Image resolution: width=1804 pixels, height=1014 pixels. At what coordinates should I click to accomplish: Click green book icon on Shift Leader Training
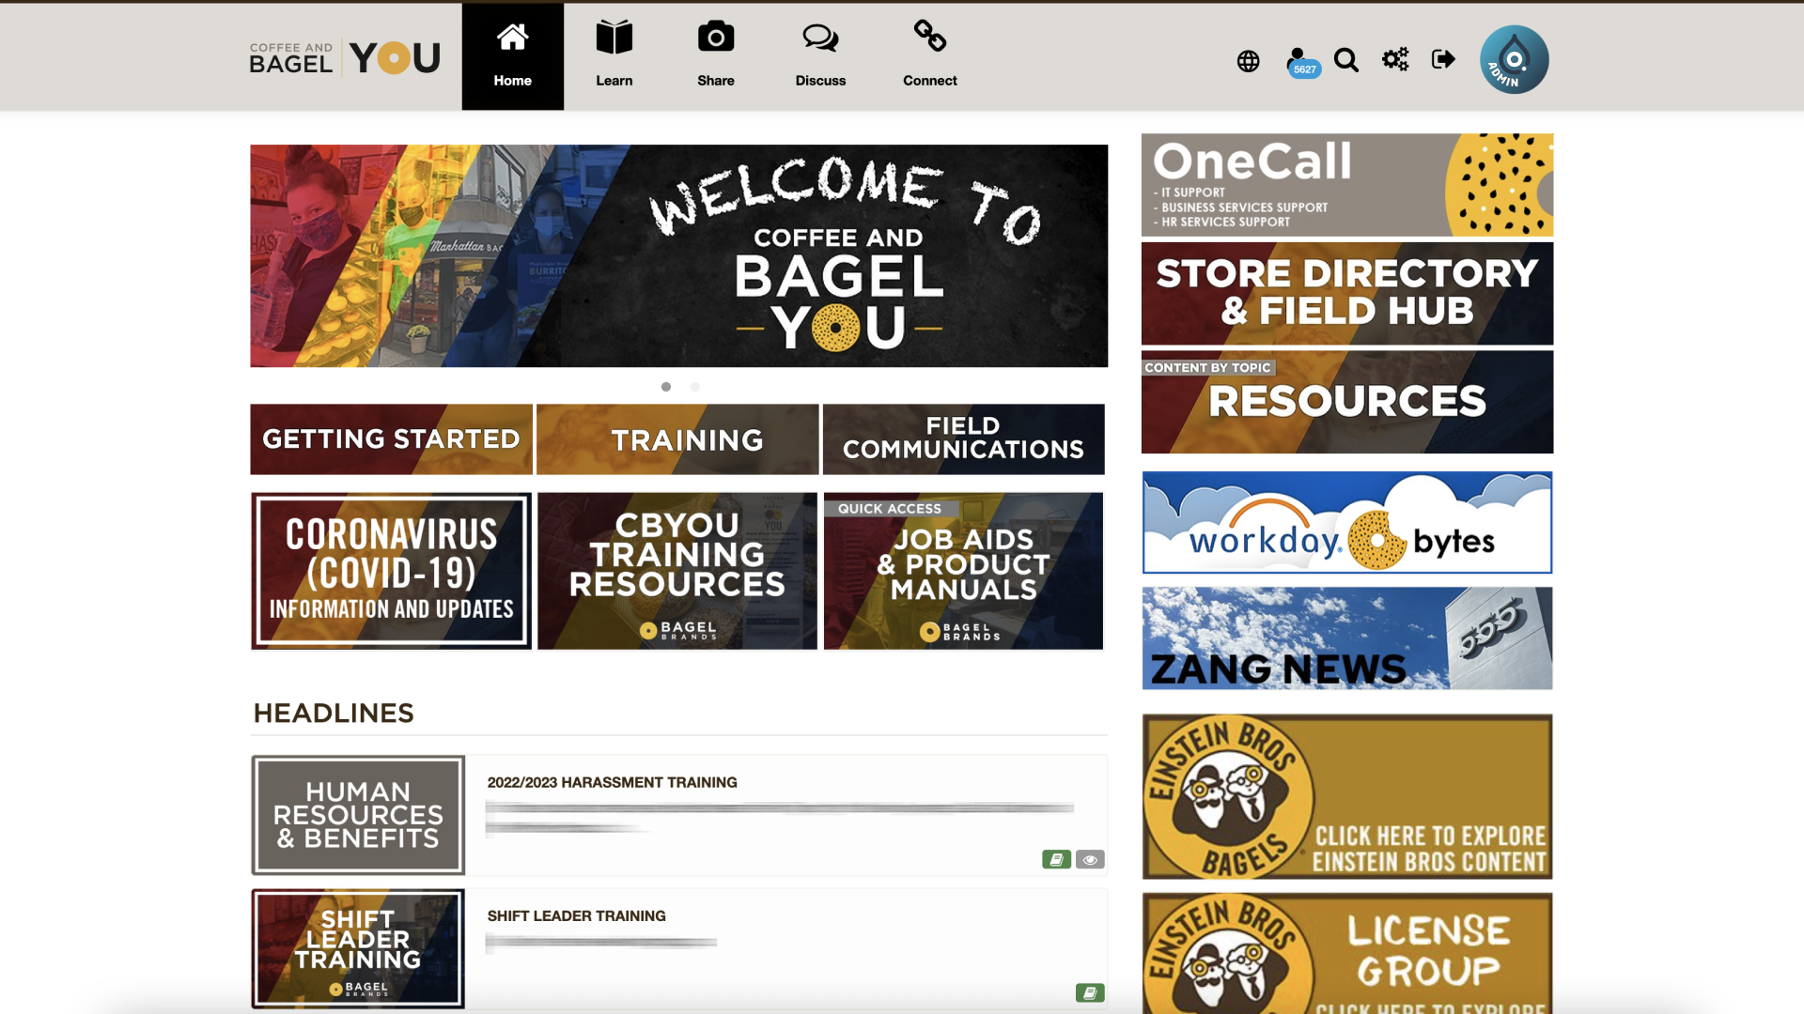pyautogui.click(x=1090, y=992)
